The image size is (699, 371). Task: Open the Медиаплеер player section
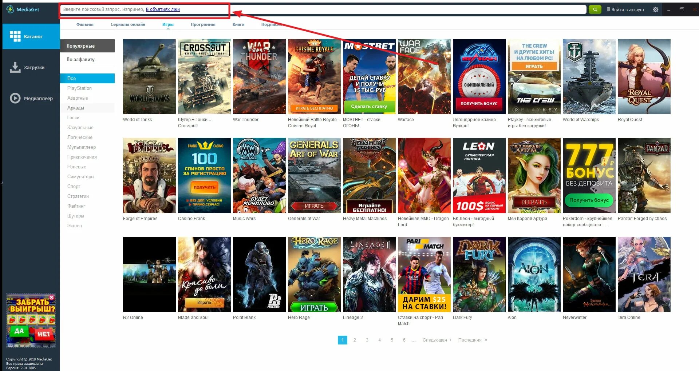(x=31, y=98)
